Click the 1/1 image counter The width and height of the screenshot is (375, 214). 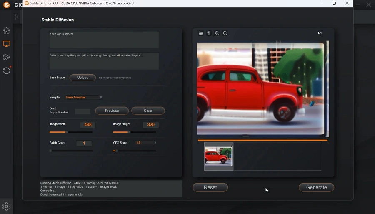tap(320, 33)
